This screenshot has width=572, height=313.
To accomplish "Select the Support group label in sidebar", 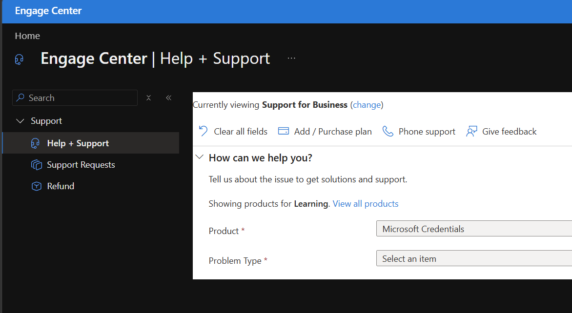I will click(46, 121).
